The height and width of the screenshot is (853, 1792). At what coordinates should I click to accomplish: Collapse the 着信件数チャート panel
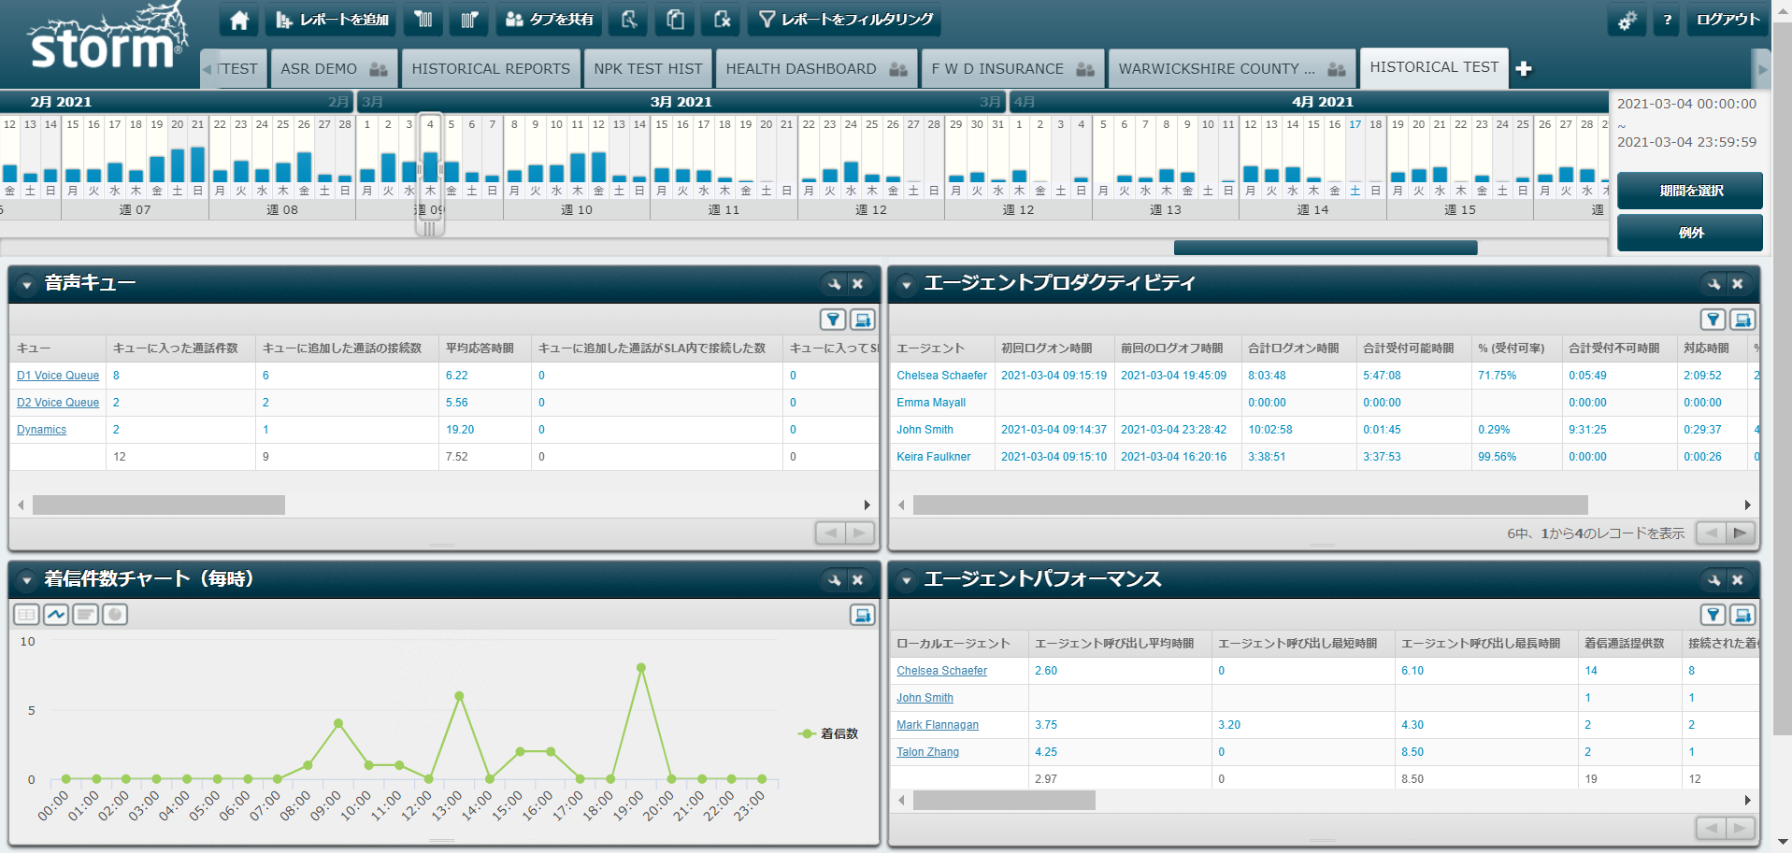(x=26, y=581)
